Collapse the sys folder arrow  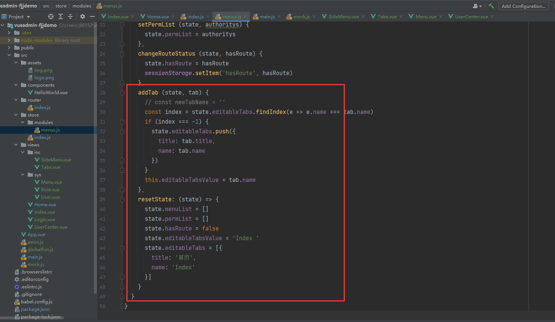pyautogui.click(x=23, y=175)
